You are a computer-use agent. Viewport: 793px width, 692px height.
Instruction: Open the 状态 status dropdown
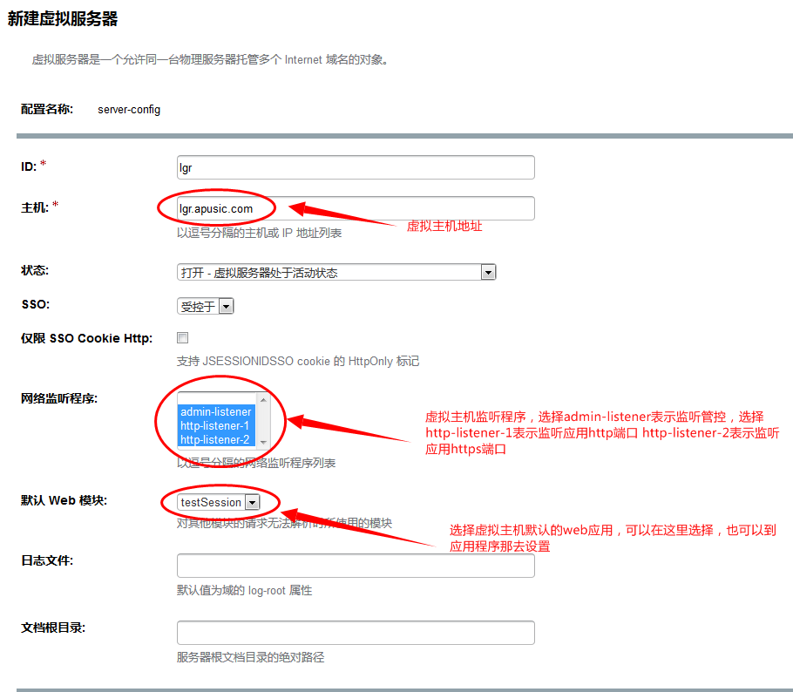tap(335, 273)
